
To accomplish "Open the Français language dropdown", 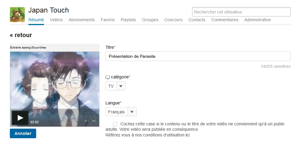I will point(121,112).
